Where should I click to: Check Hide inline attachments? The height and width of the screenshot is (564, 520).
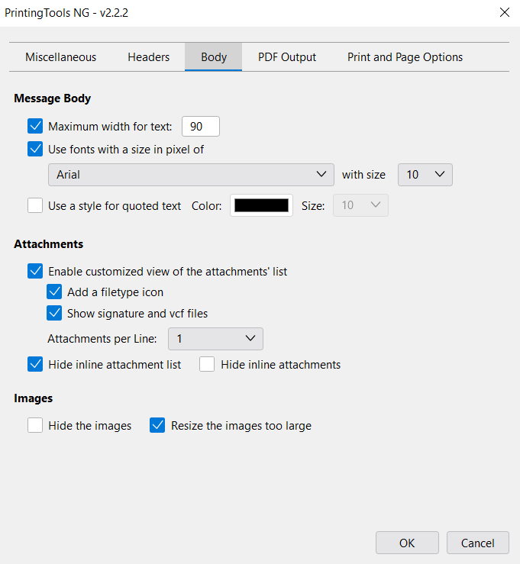click(207, 364)
